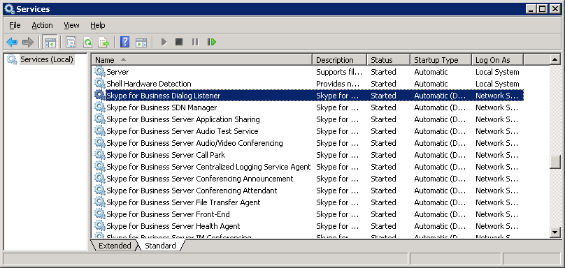Click the Forward arrow toolbar icon
Viewport: 565px width, 268px height.
pos(28,42)
